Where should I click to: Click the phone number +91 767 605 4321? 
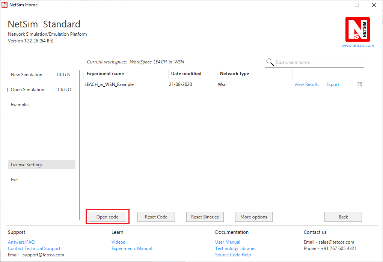(339, 248)
